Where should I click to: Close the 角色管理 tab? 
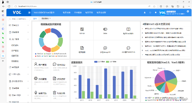pos(50,18)
